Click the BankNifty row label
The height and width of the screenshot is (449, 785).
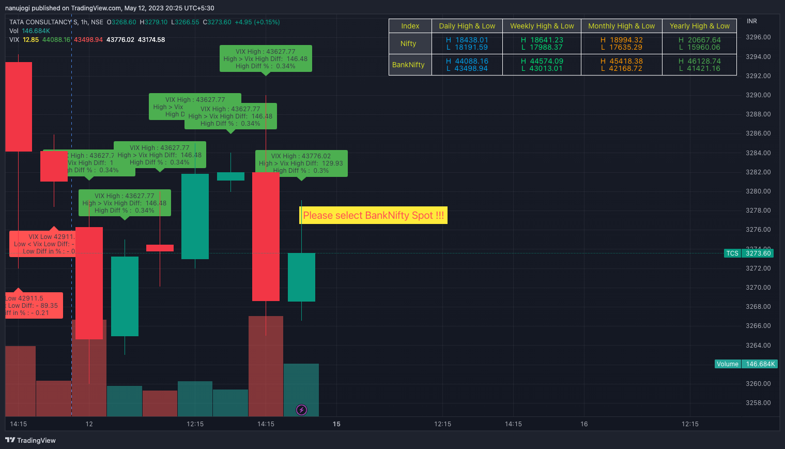408,65
